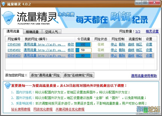The image size is (162, 116).
Task: Click URL ID 23545398
Action: point(14,44)
